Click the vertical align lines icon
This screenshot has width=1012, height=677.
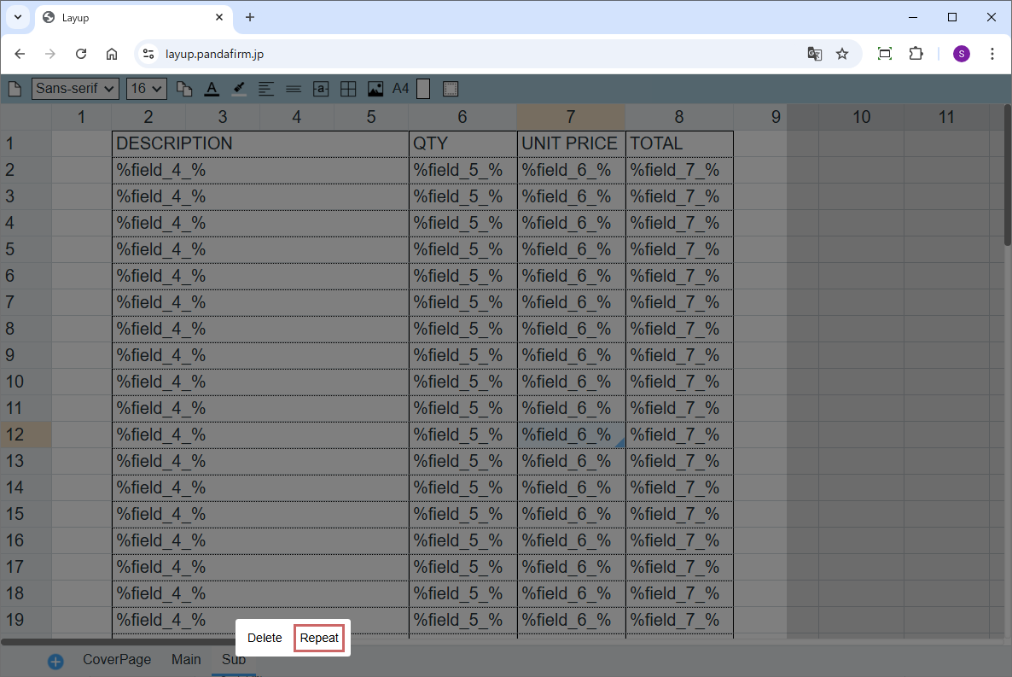[294, 89]
